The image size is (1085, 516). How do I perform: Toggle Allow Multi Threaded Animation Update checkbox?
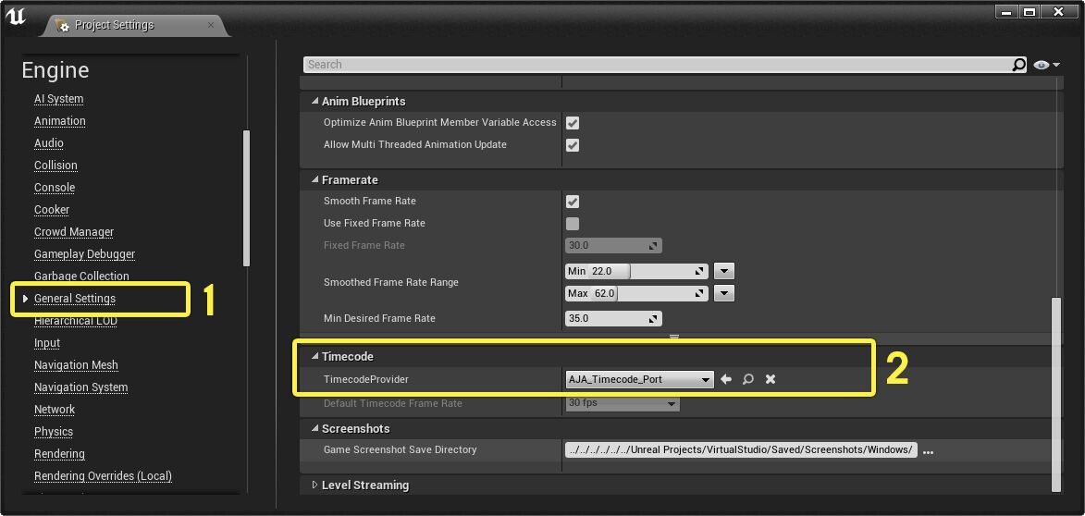click(x=573, y=144)
